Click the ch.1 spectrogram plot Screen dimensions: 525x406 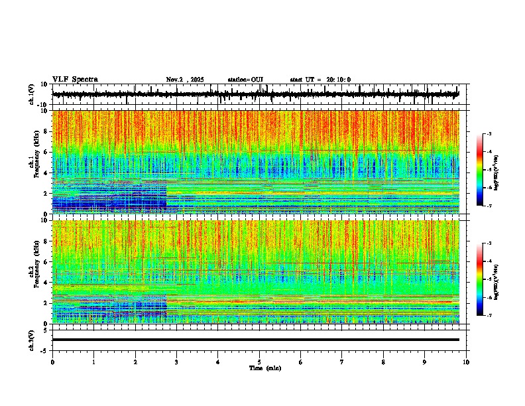coord(256,162)
